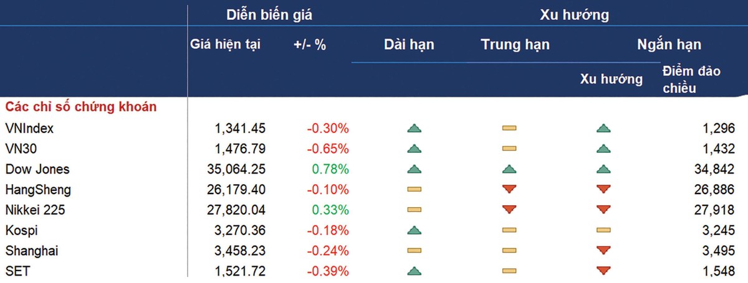Click Nikkei 225 short-term red down arrow
Image resolution: width=748 pixels, height=283 pixels.
[x=603, y=210]
